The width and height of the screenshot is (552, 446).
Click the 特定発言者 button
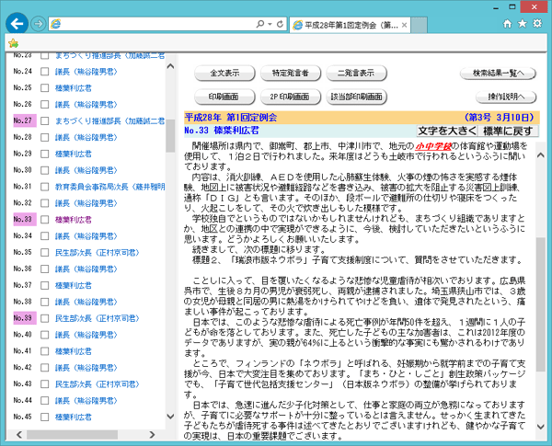pyautogui.click(x=291, y=73)
